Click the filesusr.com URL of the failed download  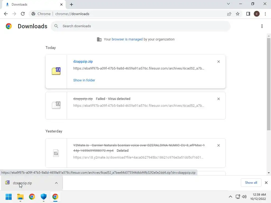[x=139, y=106]
